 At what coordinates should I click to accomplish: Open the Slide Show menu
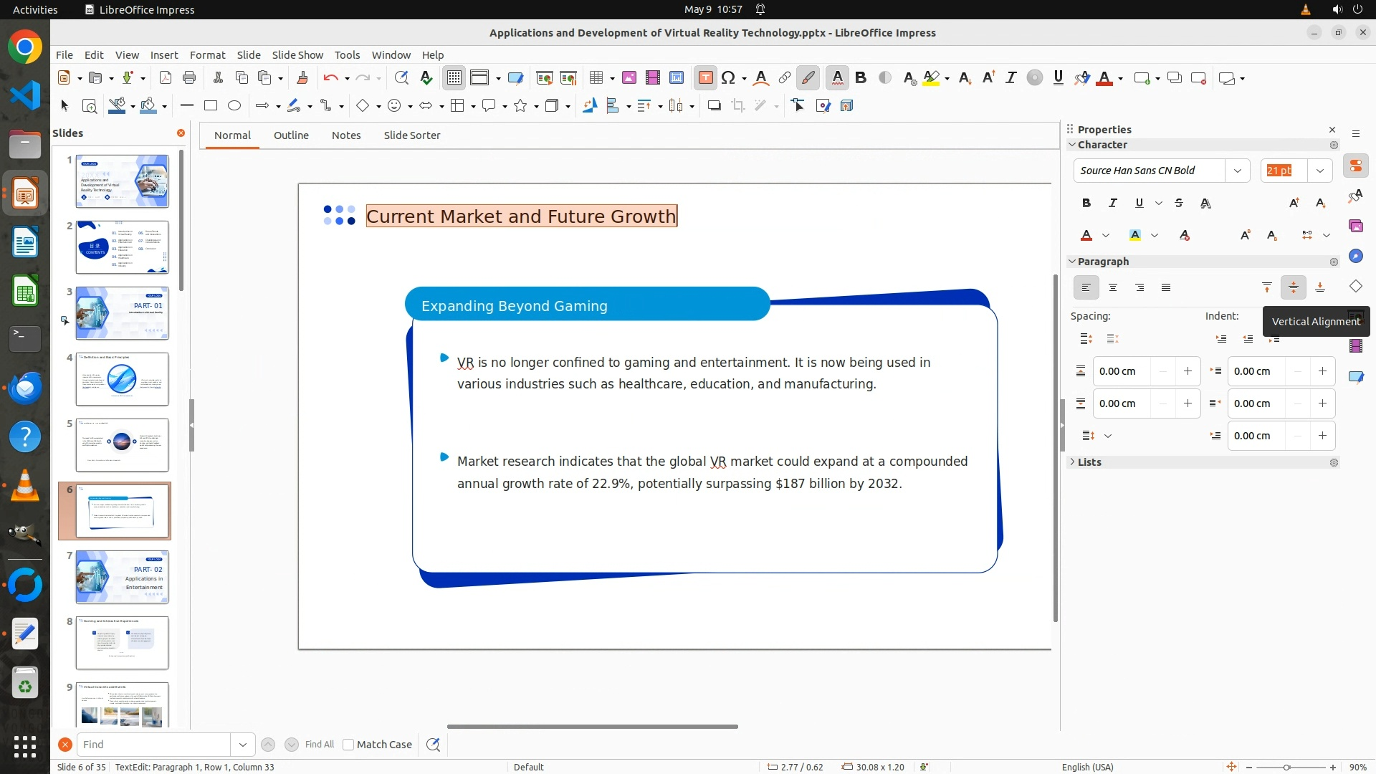pos(297,55)
